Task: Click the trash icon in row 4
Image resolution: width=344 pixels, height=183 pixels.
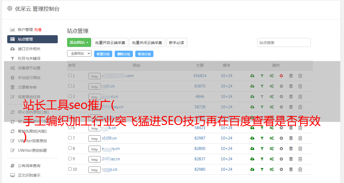Action: (x=300, y=107)
